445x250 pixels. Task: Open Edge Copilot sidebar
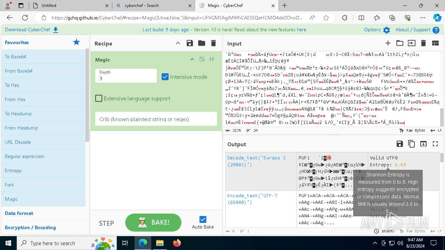tap(437, 18)
